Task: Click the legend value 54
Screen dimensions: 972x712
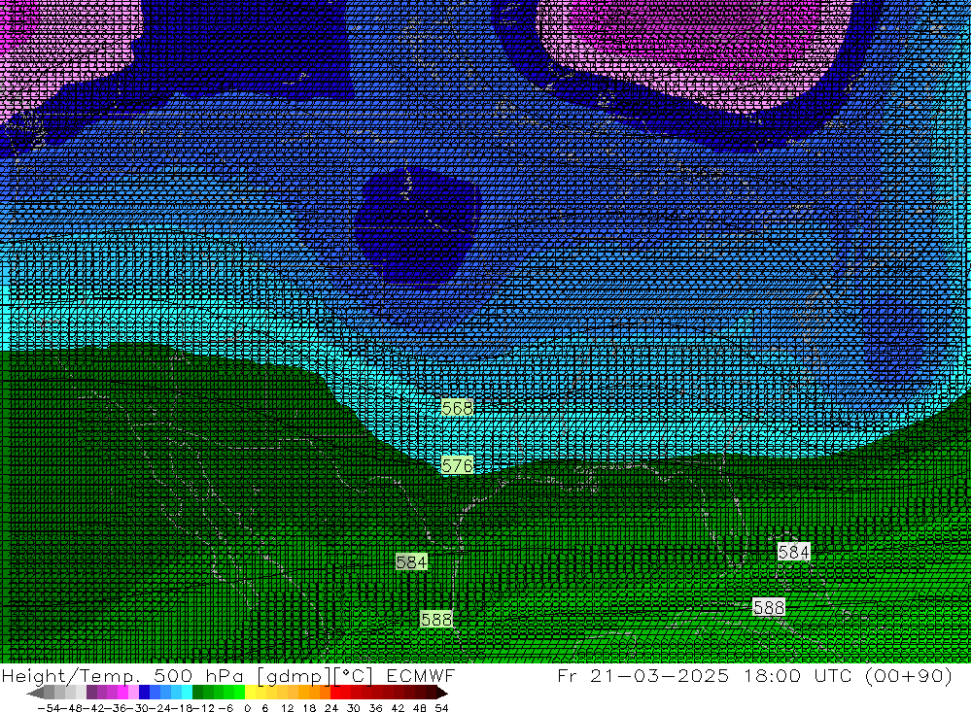Action: [441, 708]
